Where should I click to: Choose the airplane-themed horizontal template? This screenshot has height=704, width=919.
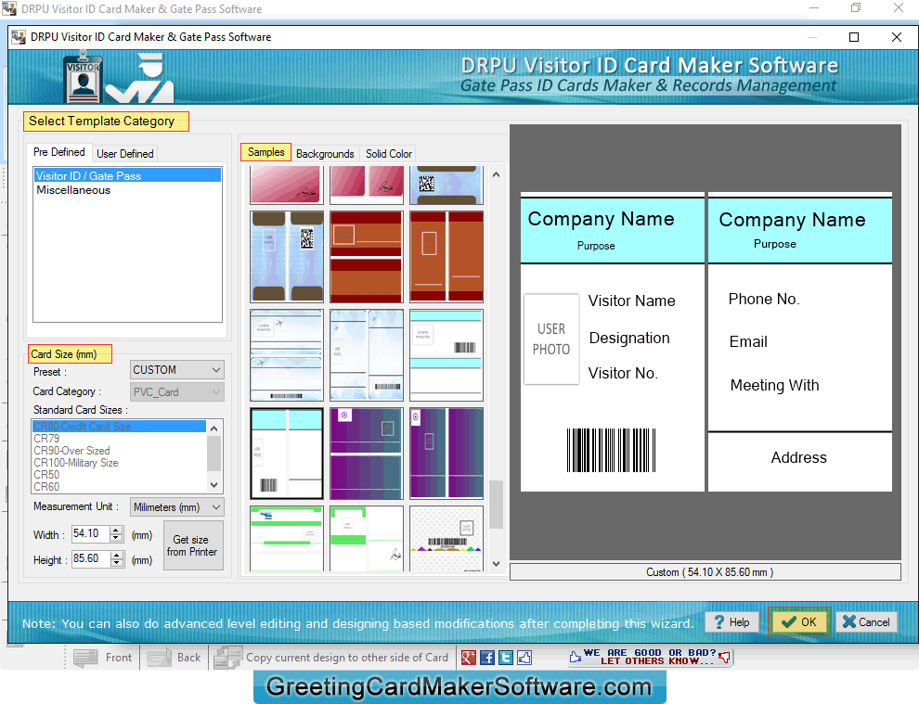click(287, 355)
